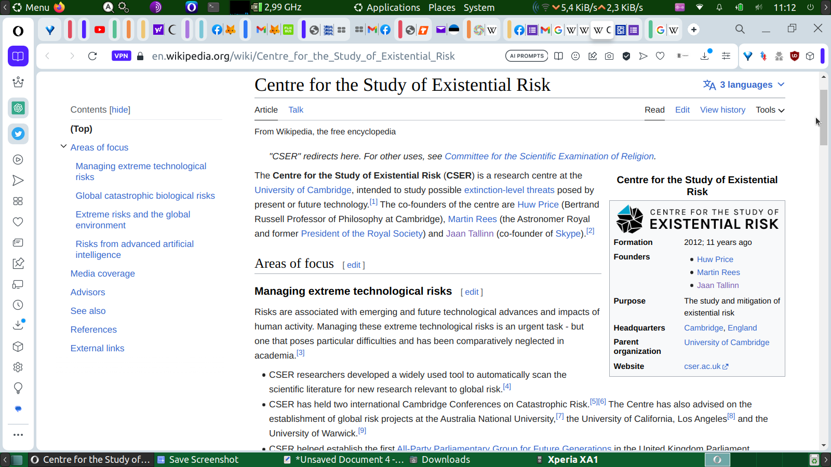Open the University of Cambridge link in intro
This screenshot has width=831, height=467.
coord(303,190)
